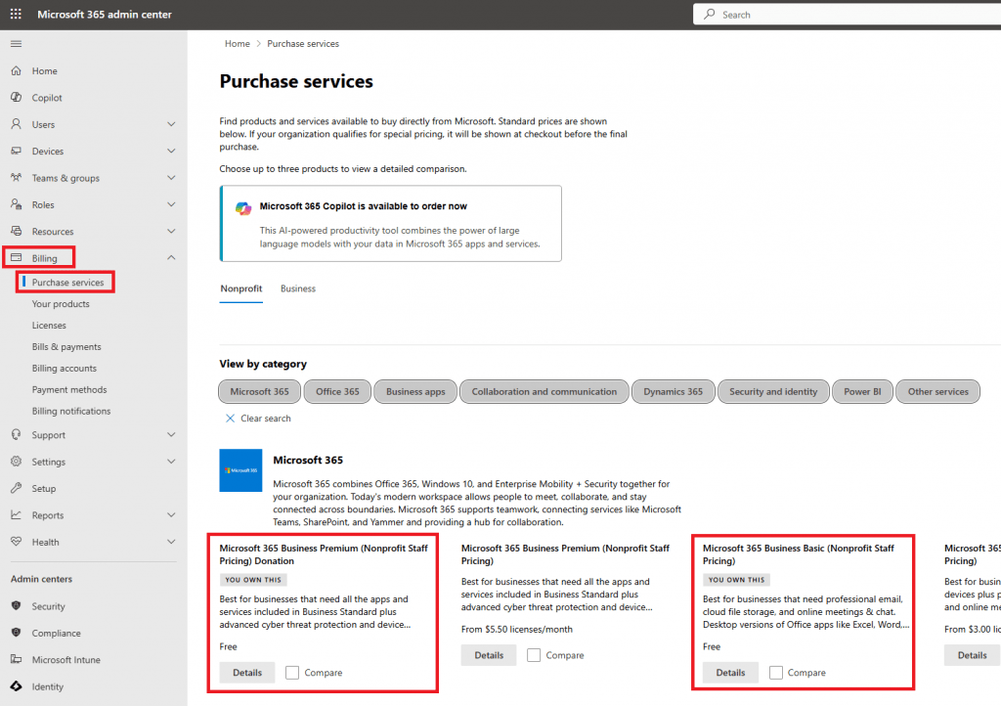Collapse the Billing section chevron
Screen dimensions: 1001x706
tap(171, 258)
